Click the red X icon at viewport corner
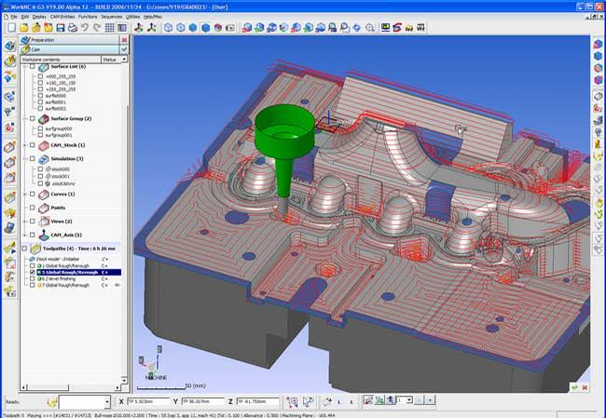 (x=585, y=387)
